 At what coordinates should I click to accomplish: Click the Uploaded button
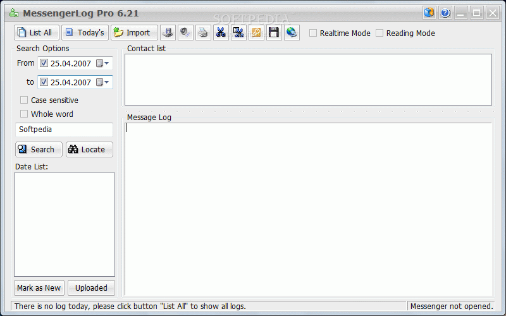[91, 288]
